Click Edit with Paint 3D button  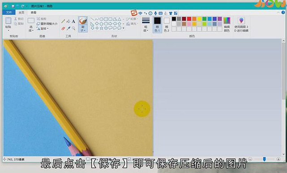point(241,25)
